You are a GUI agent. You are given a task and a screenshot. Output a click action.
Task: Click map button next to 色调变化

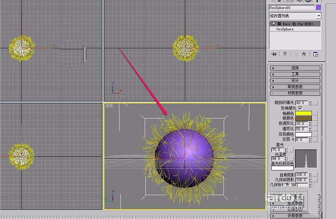point(315,124)
